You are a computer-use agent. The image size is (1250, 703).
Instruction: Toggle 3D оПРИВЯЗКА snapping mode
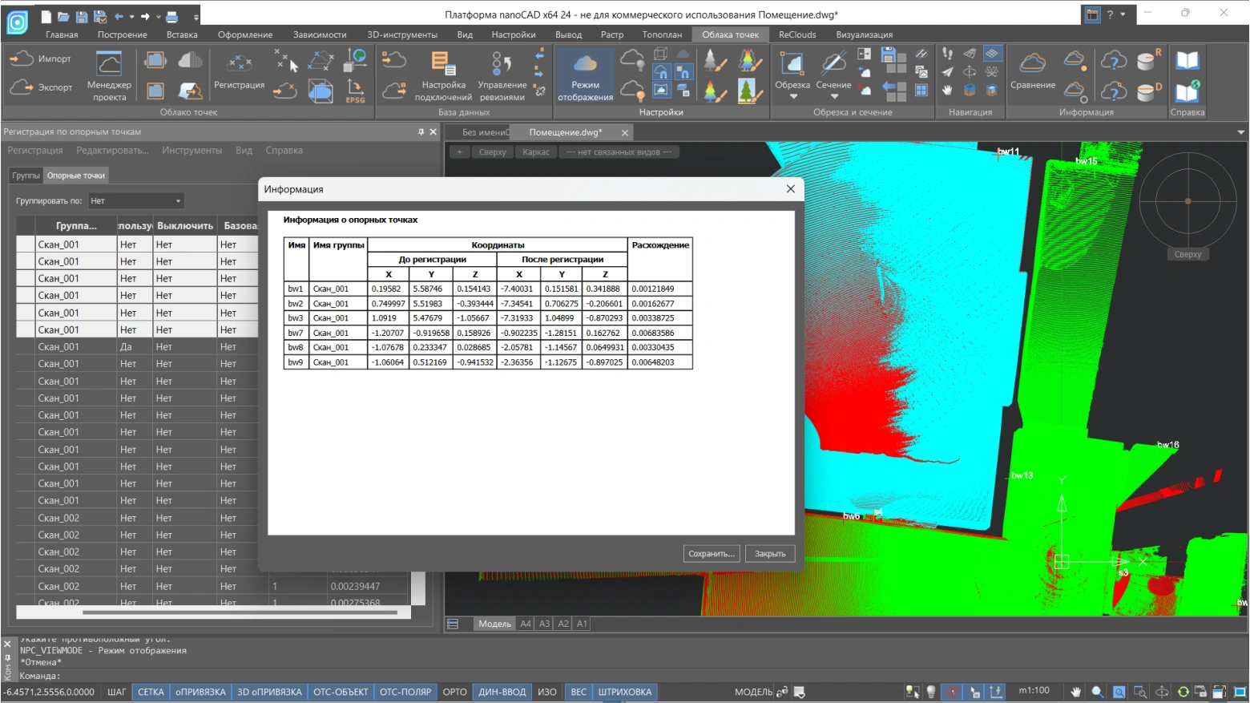[269, 692]
